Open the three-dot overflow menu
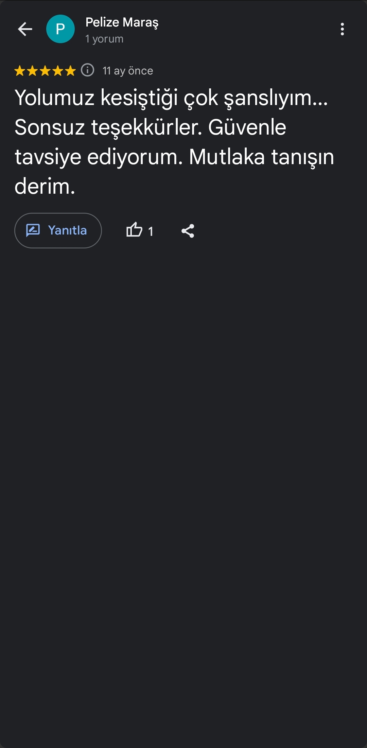Image resolution: width=367 pixels, height=748 pixels. click(342, 29)
